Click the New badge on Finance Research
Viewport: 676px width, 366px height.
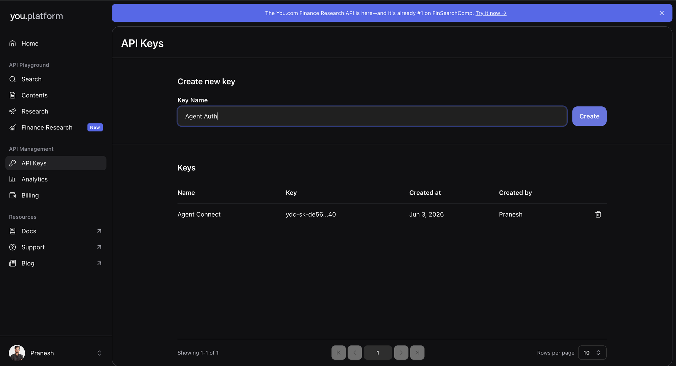pos(95,127)
